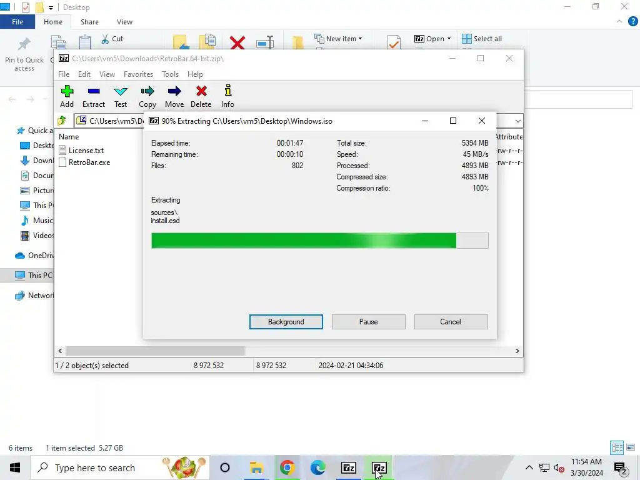This screenshot has height=480, width=640.
Task: Select Videos in Explorer navigation pane
Action: (37, 236)
